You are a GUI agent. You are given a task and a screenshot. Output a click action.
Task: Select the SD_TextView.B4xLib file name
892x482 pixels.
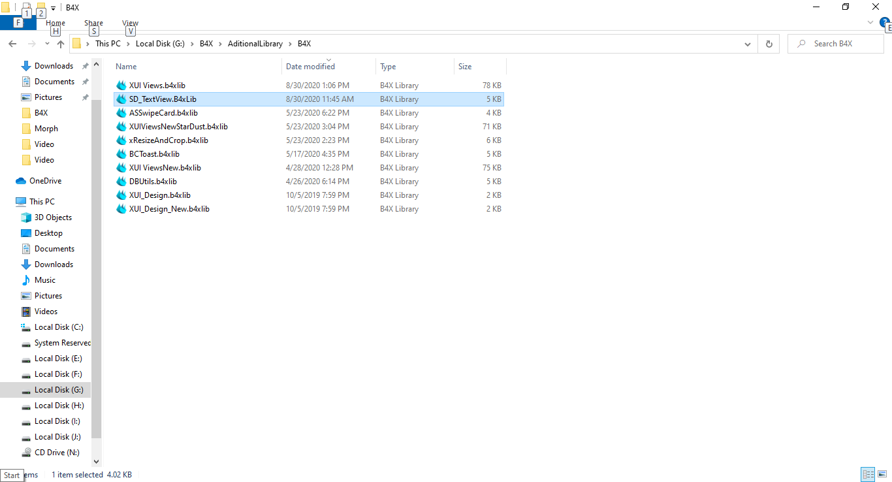click(163, 99)
